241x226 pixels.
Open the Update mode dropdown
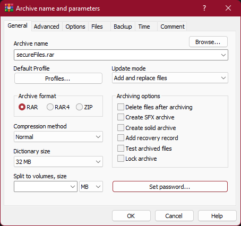pos(170,78)
